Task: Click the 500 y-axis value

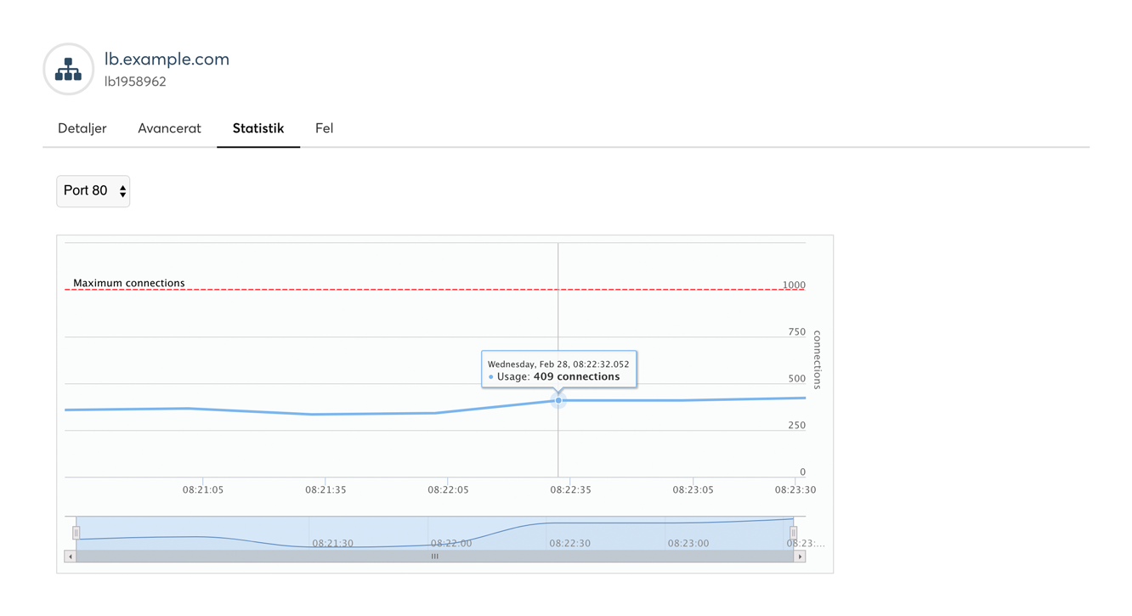Action: (x=796, y=379)
